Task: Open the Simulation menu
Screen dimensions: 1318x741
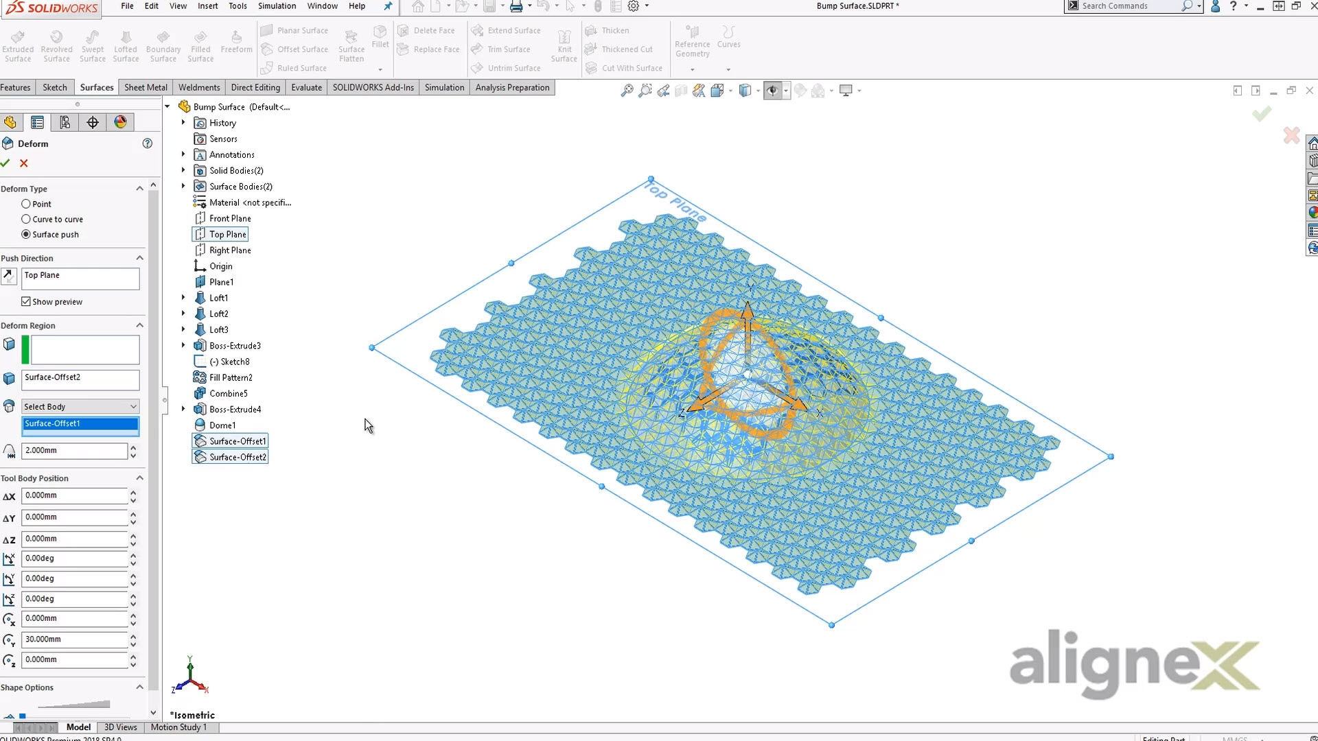Action: tap(276, 6)
